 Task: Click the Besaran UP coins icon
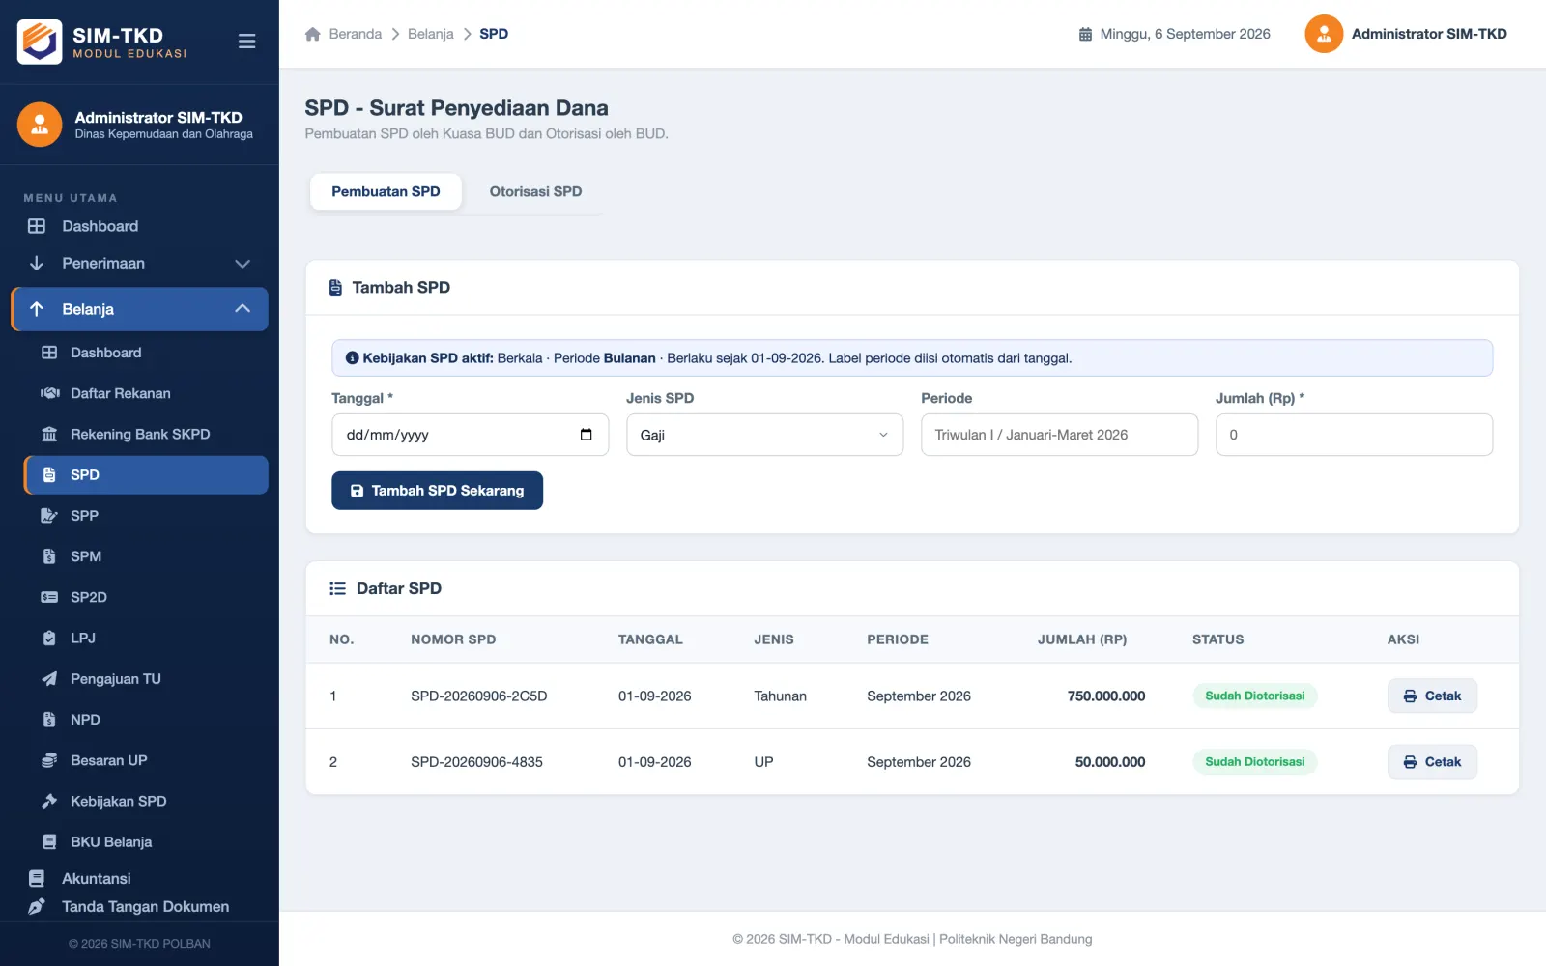[x=49, y=760]
